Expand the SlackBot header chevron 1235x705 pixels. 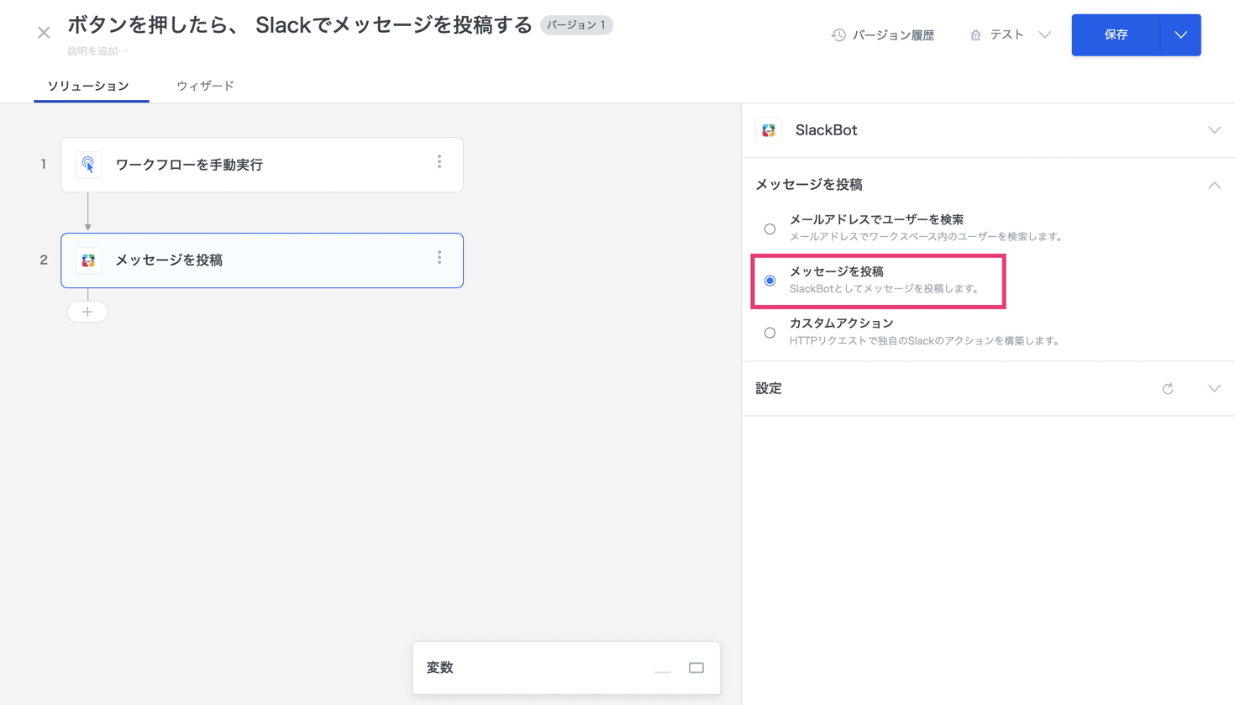[1214, 130]
